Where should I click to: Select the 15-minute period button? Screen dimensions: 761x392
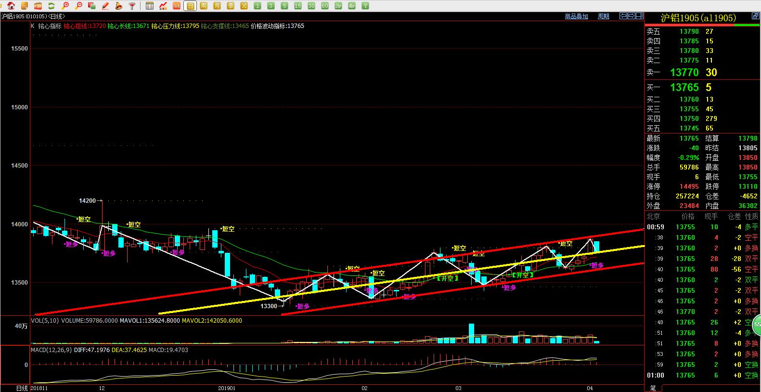coord(298,6)
